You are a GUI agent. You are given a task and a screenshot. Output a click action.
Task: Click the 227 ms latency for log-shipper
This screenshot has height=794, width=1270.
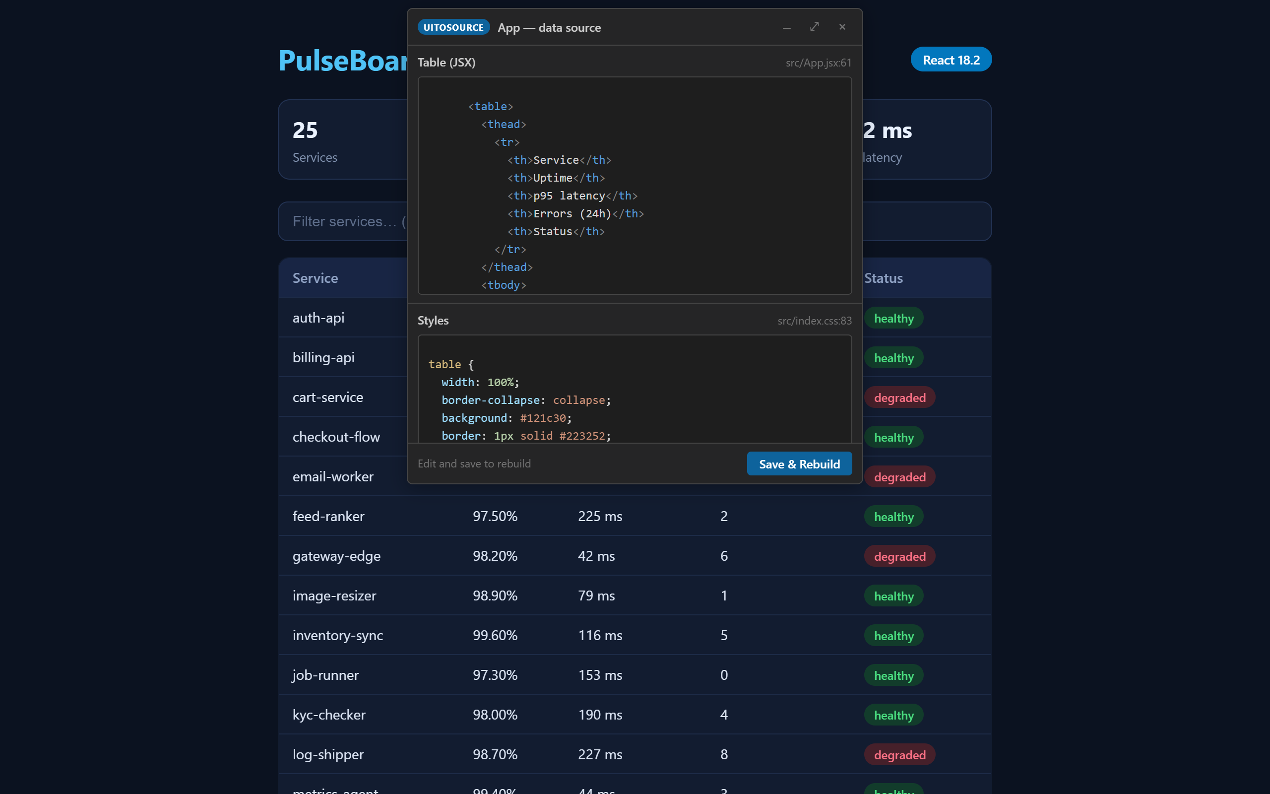pyautogui.click(x=600, y=754)
